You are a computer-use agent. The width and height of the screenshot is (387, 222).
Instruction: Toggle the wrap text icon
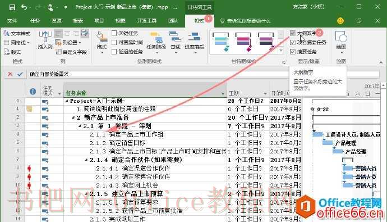(85, 33)
